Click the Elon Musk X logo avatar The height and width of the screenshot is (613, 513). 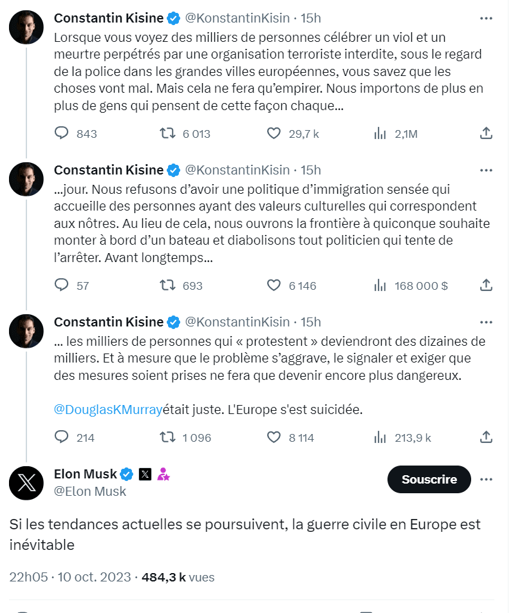tap(26, 482)
